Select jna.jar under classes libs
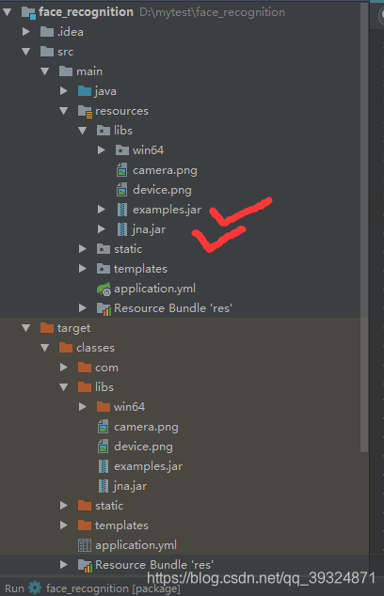 click(x=130, y=486)
